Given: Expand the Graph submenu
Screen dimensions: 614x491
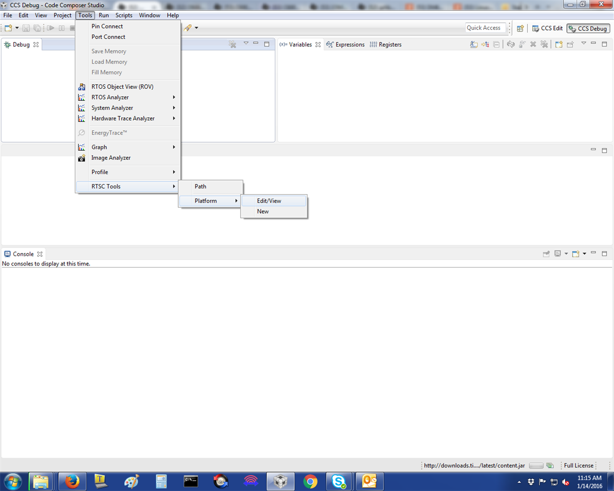Looking at the screenshot, I should click(128, 147).
